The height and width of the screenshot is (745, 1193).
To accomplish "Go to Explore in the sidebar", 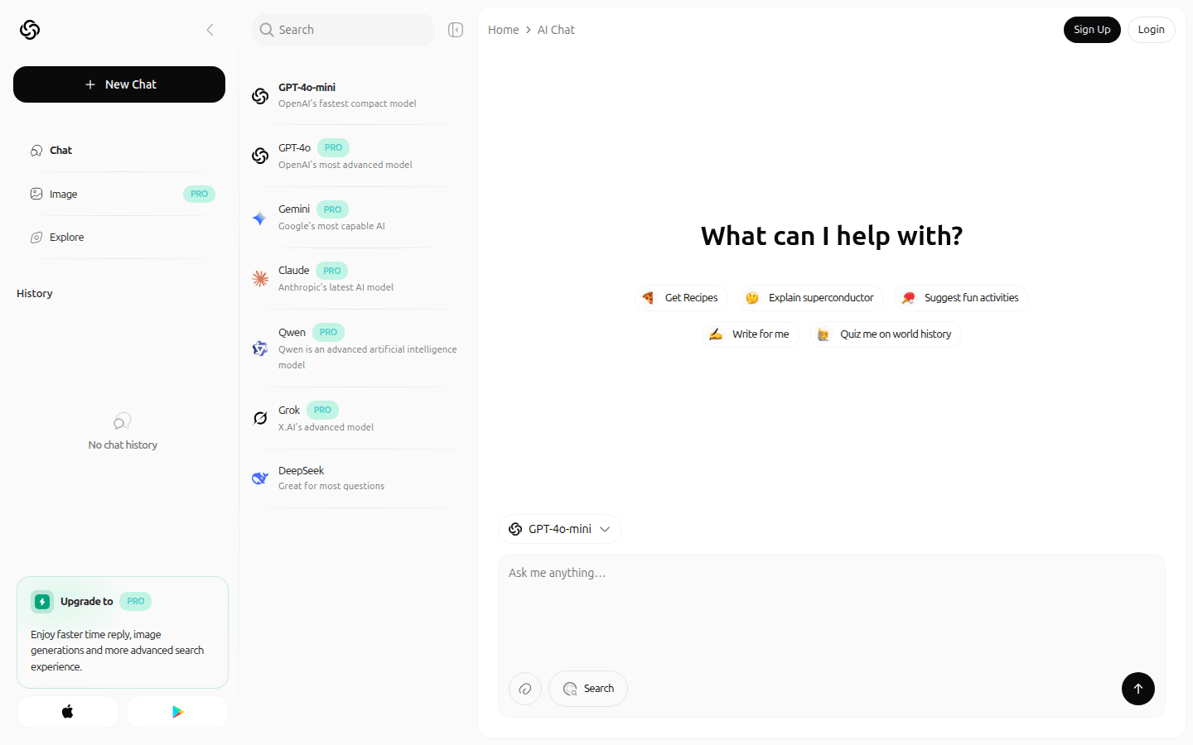I will (66, 238).
